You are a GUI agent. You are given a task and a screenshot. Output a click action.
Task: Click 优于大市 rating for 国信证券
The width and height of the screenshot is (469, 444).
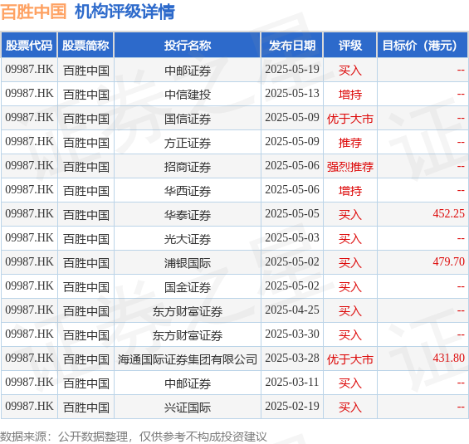pos(350,119)
